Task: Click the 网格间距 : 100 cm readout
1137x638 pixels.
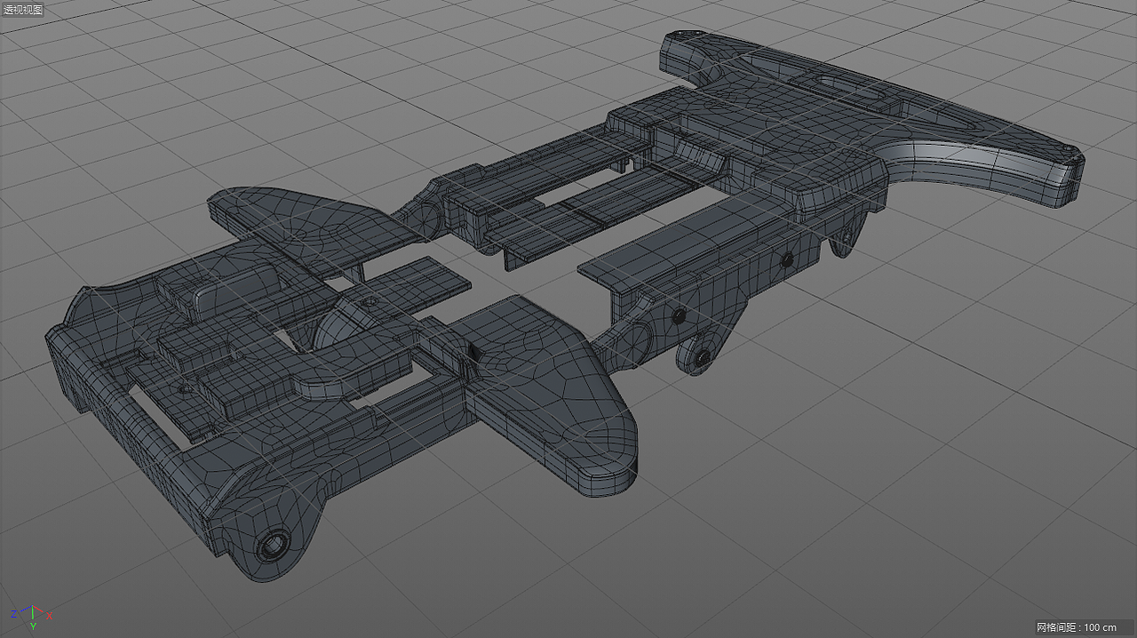Action: [x=1076, y=627]
